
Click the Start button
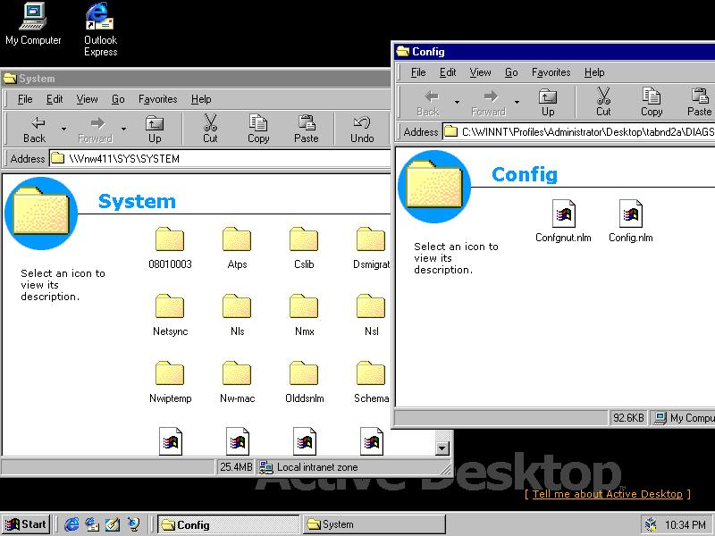(26, 524)
